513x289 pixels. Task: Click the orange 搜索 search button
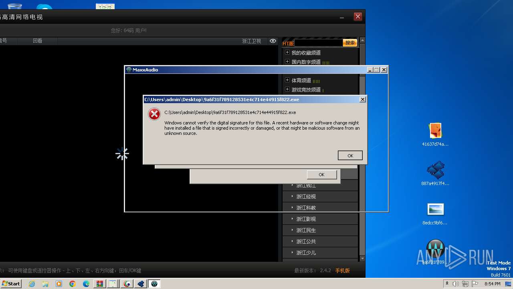click(350, 43)
